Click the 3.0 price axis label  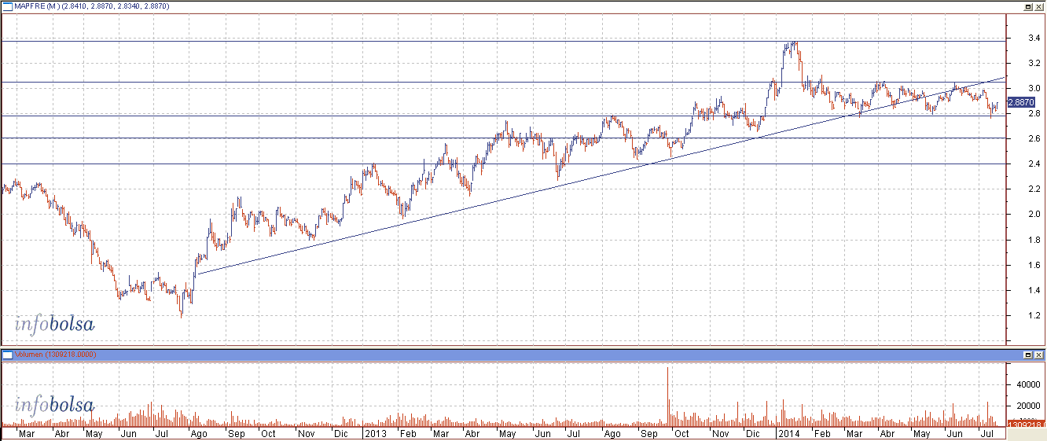click(x=1033, y=88)
